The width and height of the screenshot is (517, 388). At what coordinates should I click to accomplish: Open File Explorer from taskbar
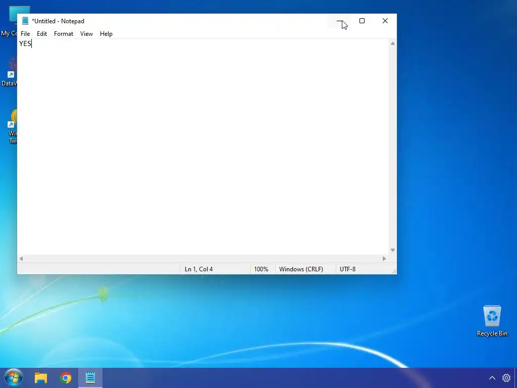coord(41,378)
